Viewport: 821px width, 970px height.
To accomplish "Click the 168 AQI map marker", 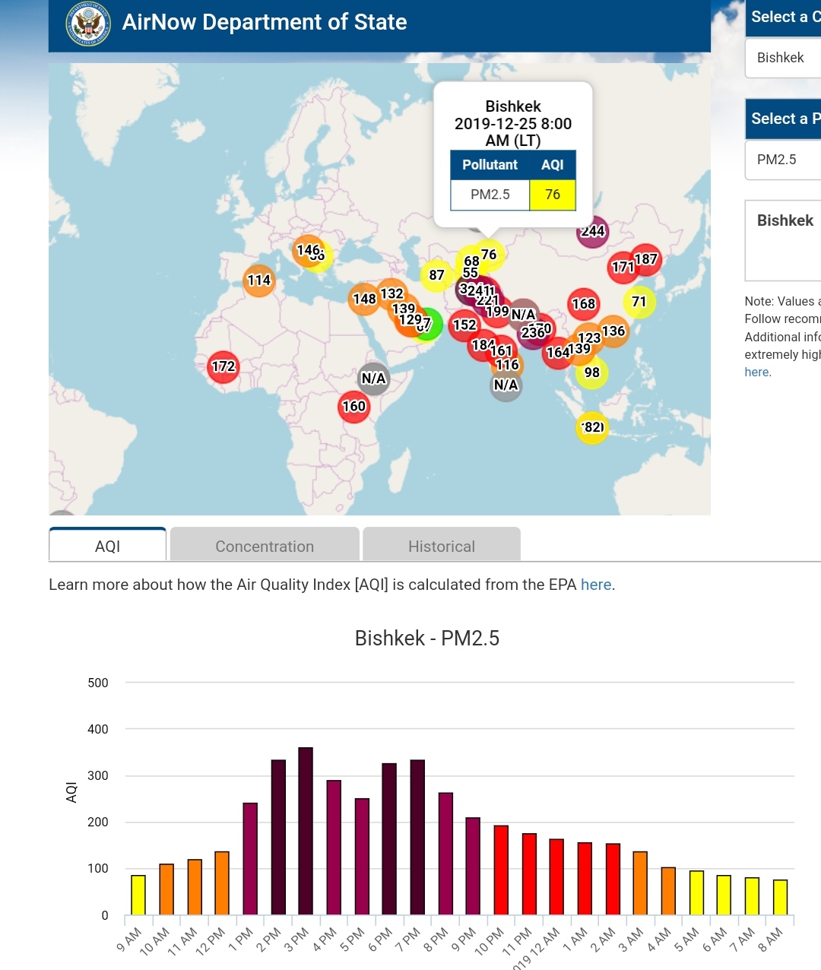I will [x=583, y=304].
